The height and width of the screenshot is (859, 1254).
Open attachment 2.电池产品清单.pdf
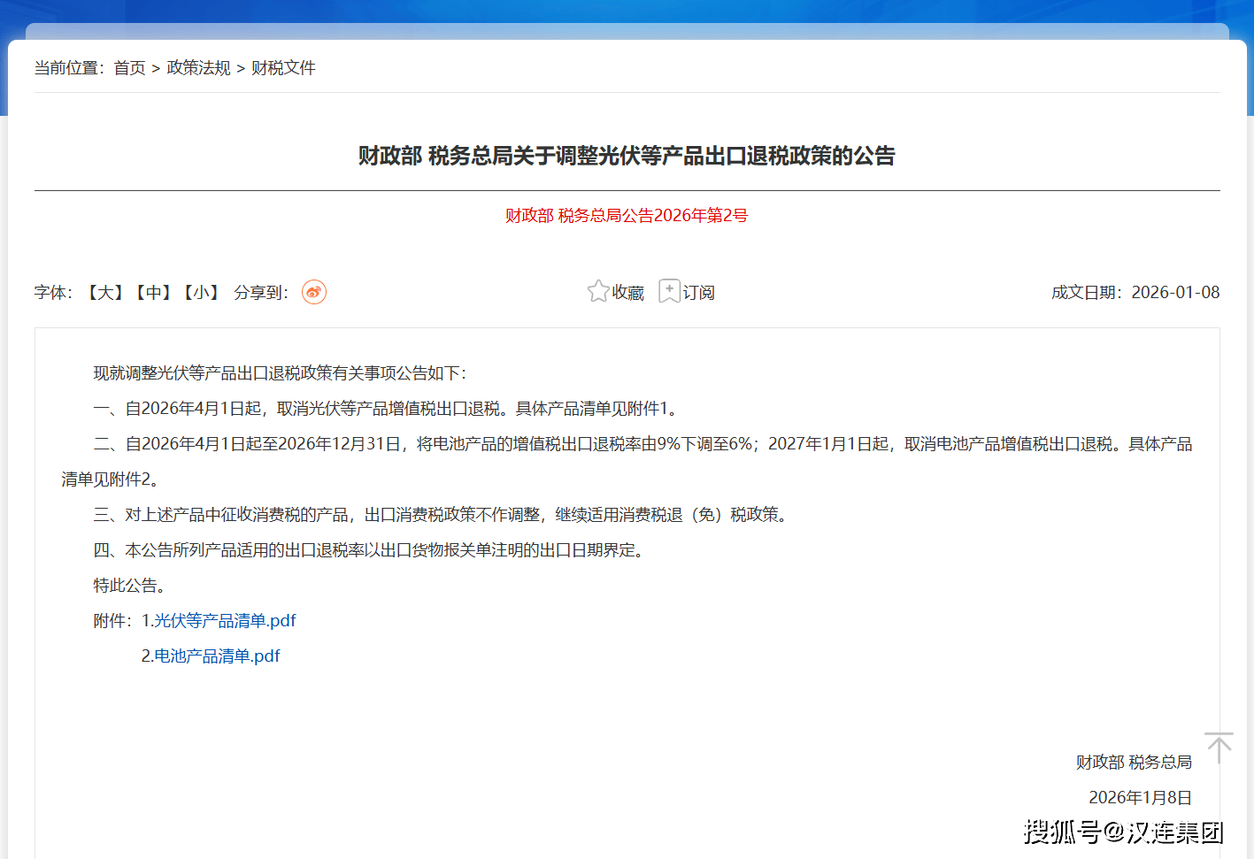click(211, 656)
